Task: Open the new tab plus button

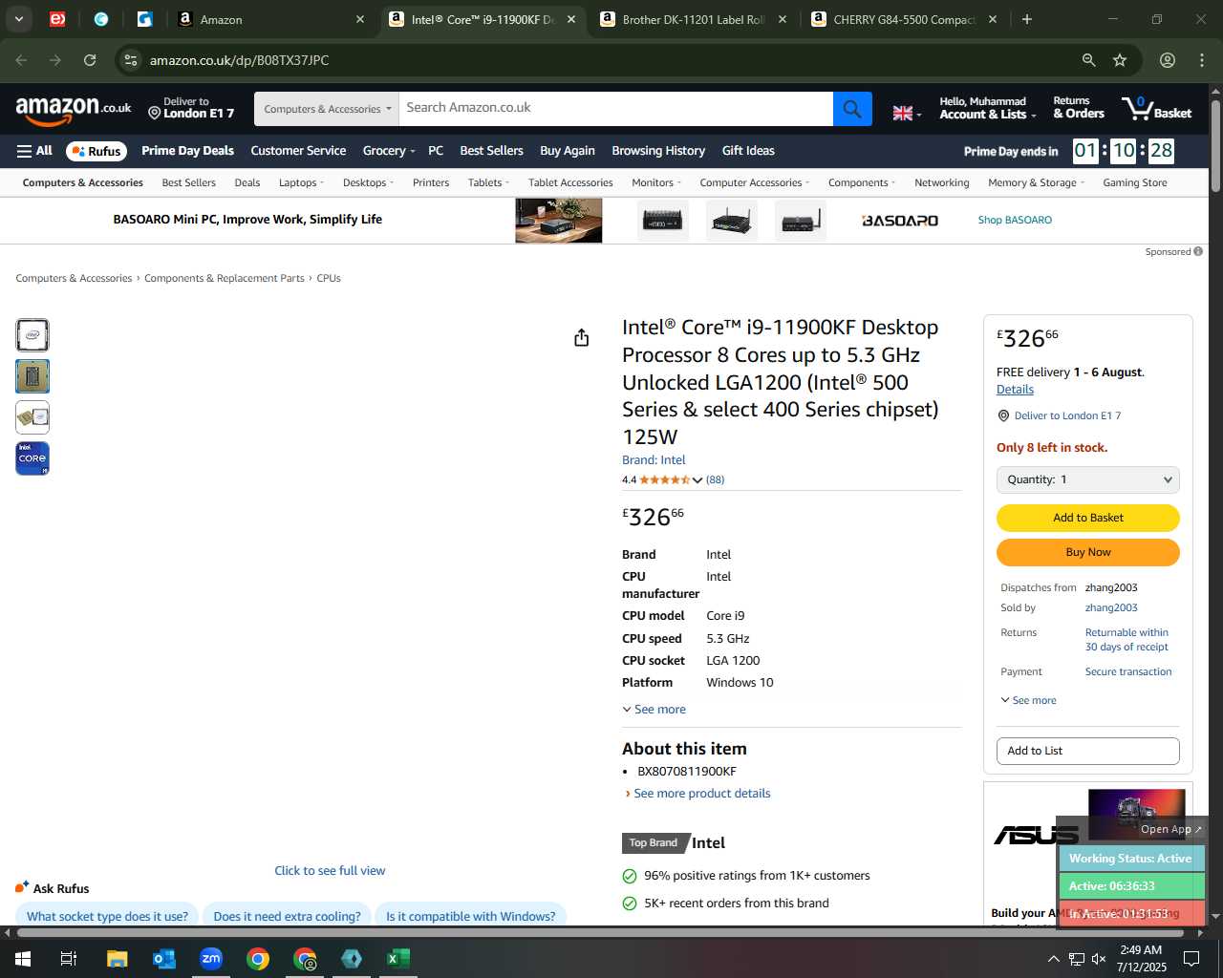Action: pos(1027,19)
